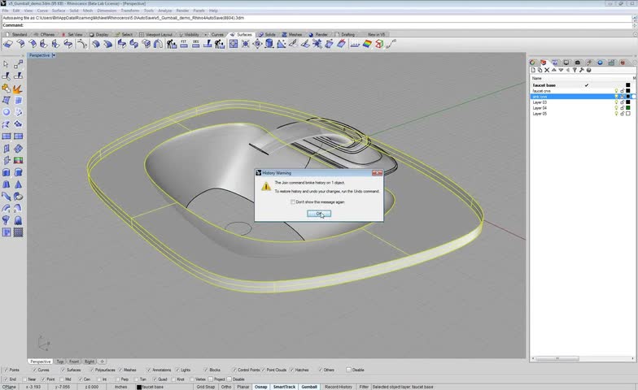Click the circle tool in left sidebar
The width and height of the screenshot is (638, 390).
pos(7,112)
